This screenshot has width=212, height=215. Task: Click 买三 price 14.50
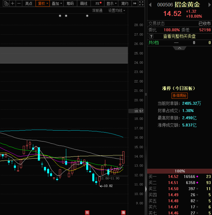(x=173, y=189)
